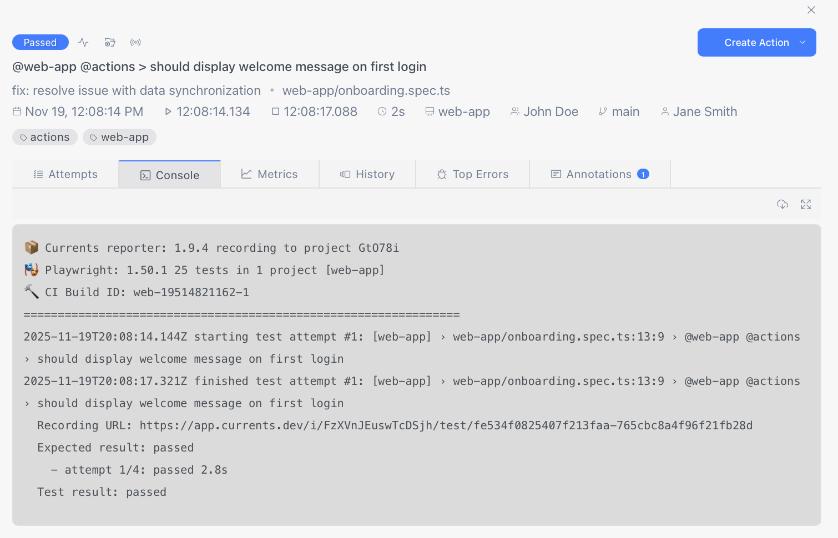Viewport: 838px width, 538px height.
Task: Click the branch icon next to main
Action: click(603, 111)
